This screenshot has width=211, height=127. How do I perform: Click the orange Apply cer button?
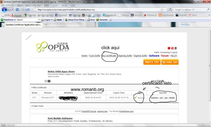[152, 62]
